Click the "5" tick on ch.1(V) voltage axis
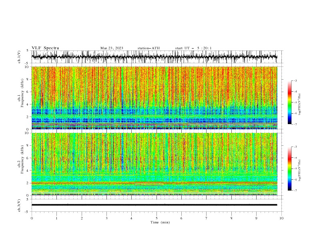317x245 pixels. click(28, 51)
